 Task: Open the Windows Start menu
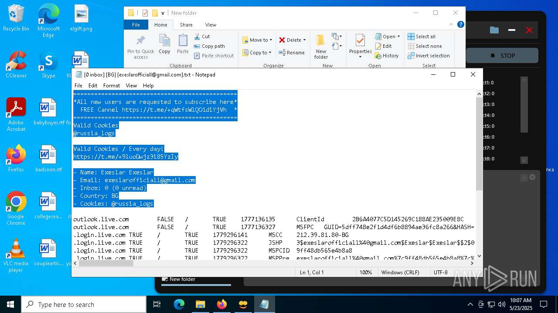click(x=10, y=304)
